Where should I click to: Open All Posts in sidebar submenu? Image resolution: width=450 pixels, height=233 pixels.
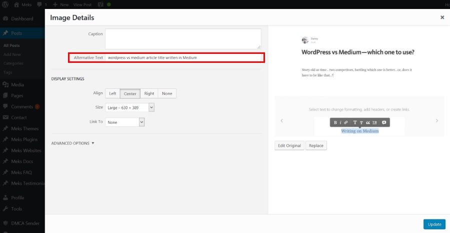[x=11, y=46]
